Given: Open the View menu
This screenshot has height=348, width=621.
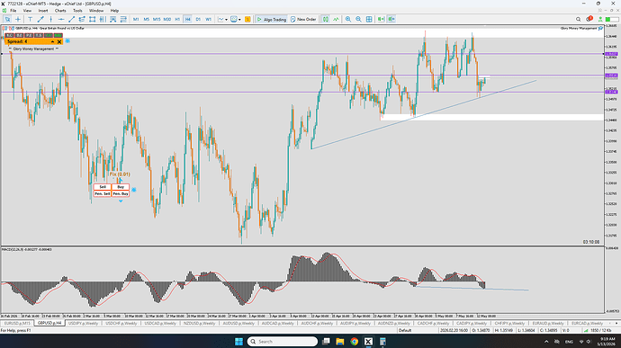Looking at the screenshot, I should pyautogui.click(x=27, y=11).
